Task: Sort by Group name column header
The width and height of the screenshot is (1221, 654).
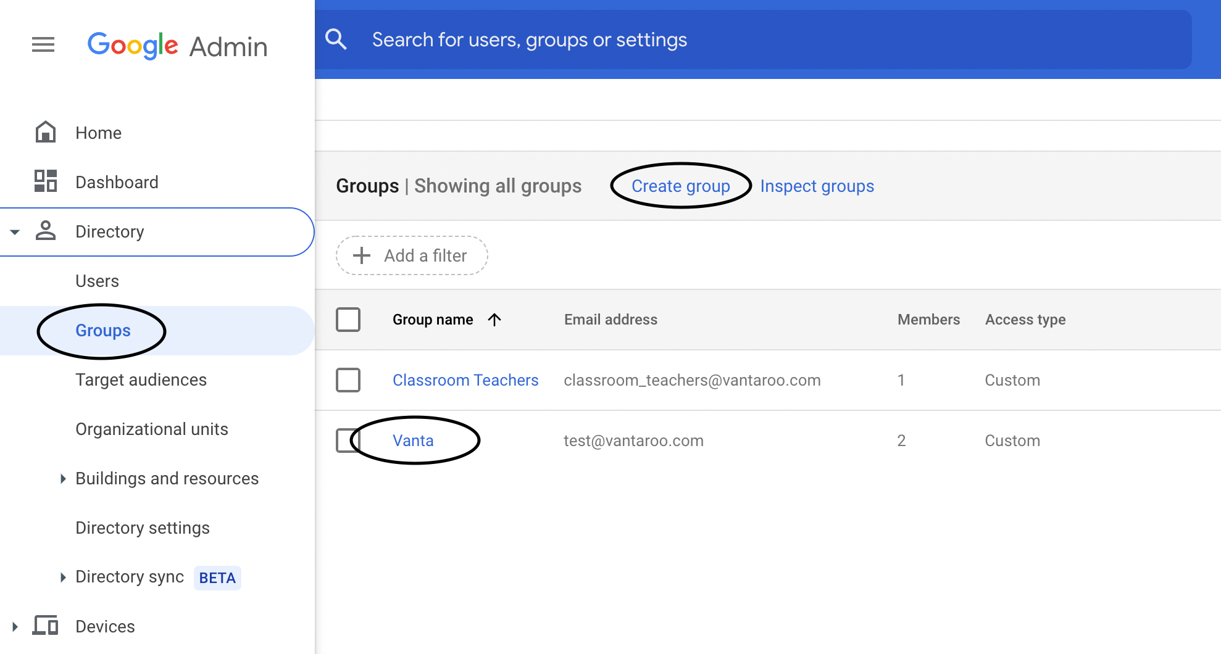Action: 433,320
